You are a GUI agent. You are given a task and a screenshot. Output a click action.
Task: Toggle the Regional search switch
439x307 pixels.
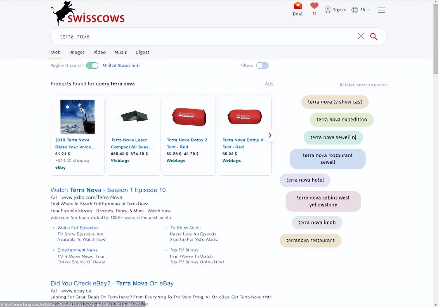pyautogui.click(x=92, y=66)
